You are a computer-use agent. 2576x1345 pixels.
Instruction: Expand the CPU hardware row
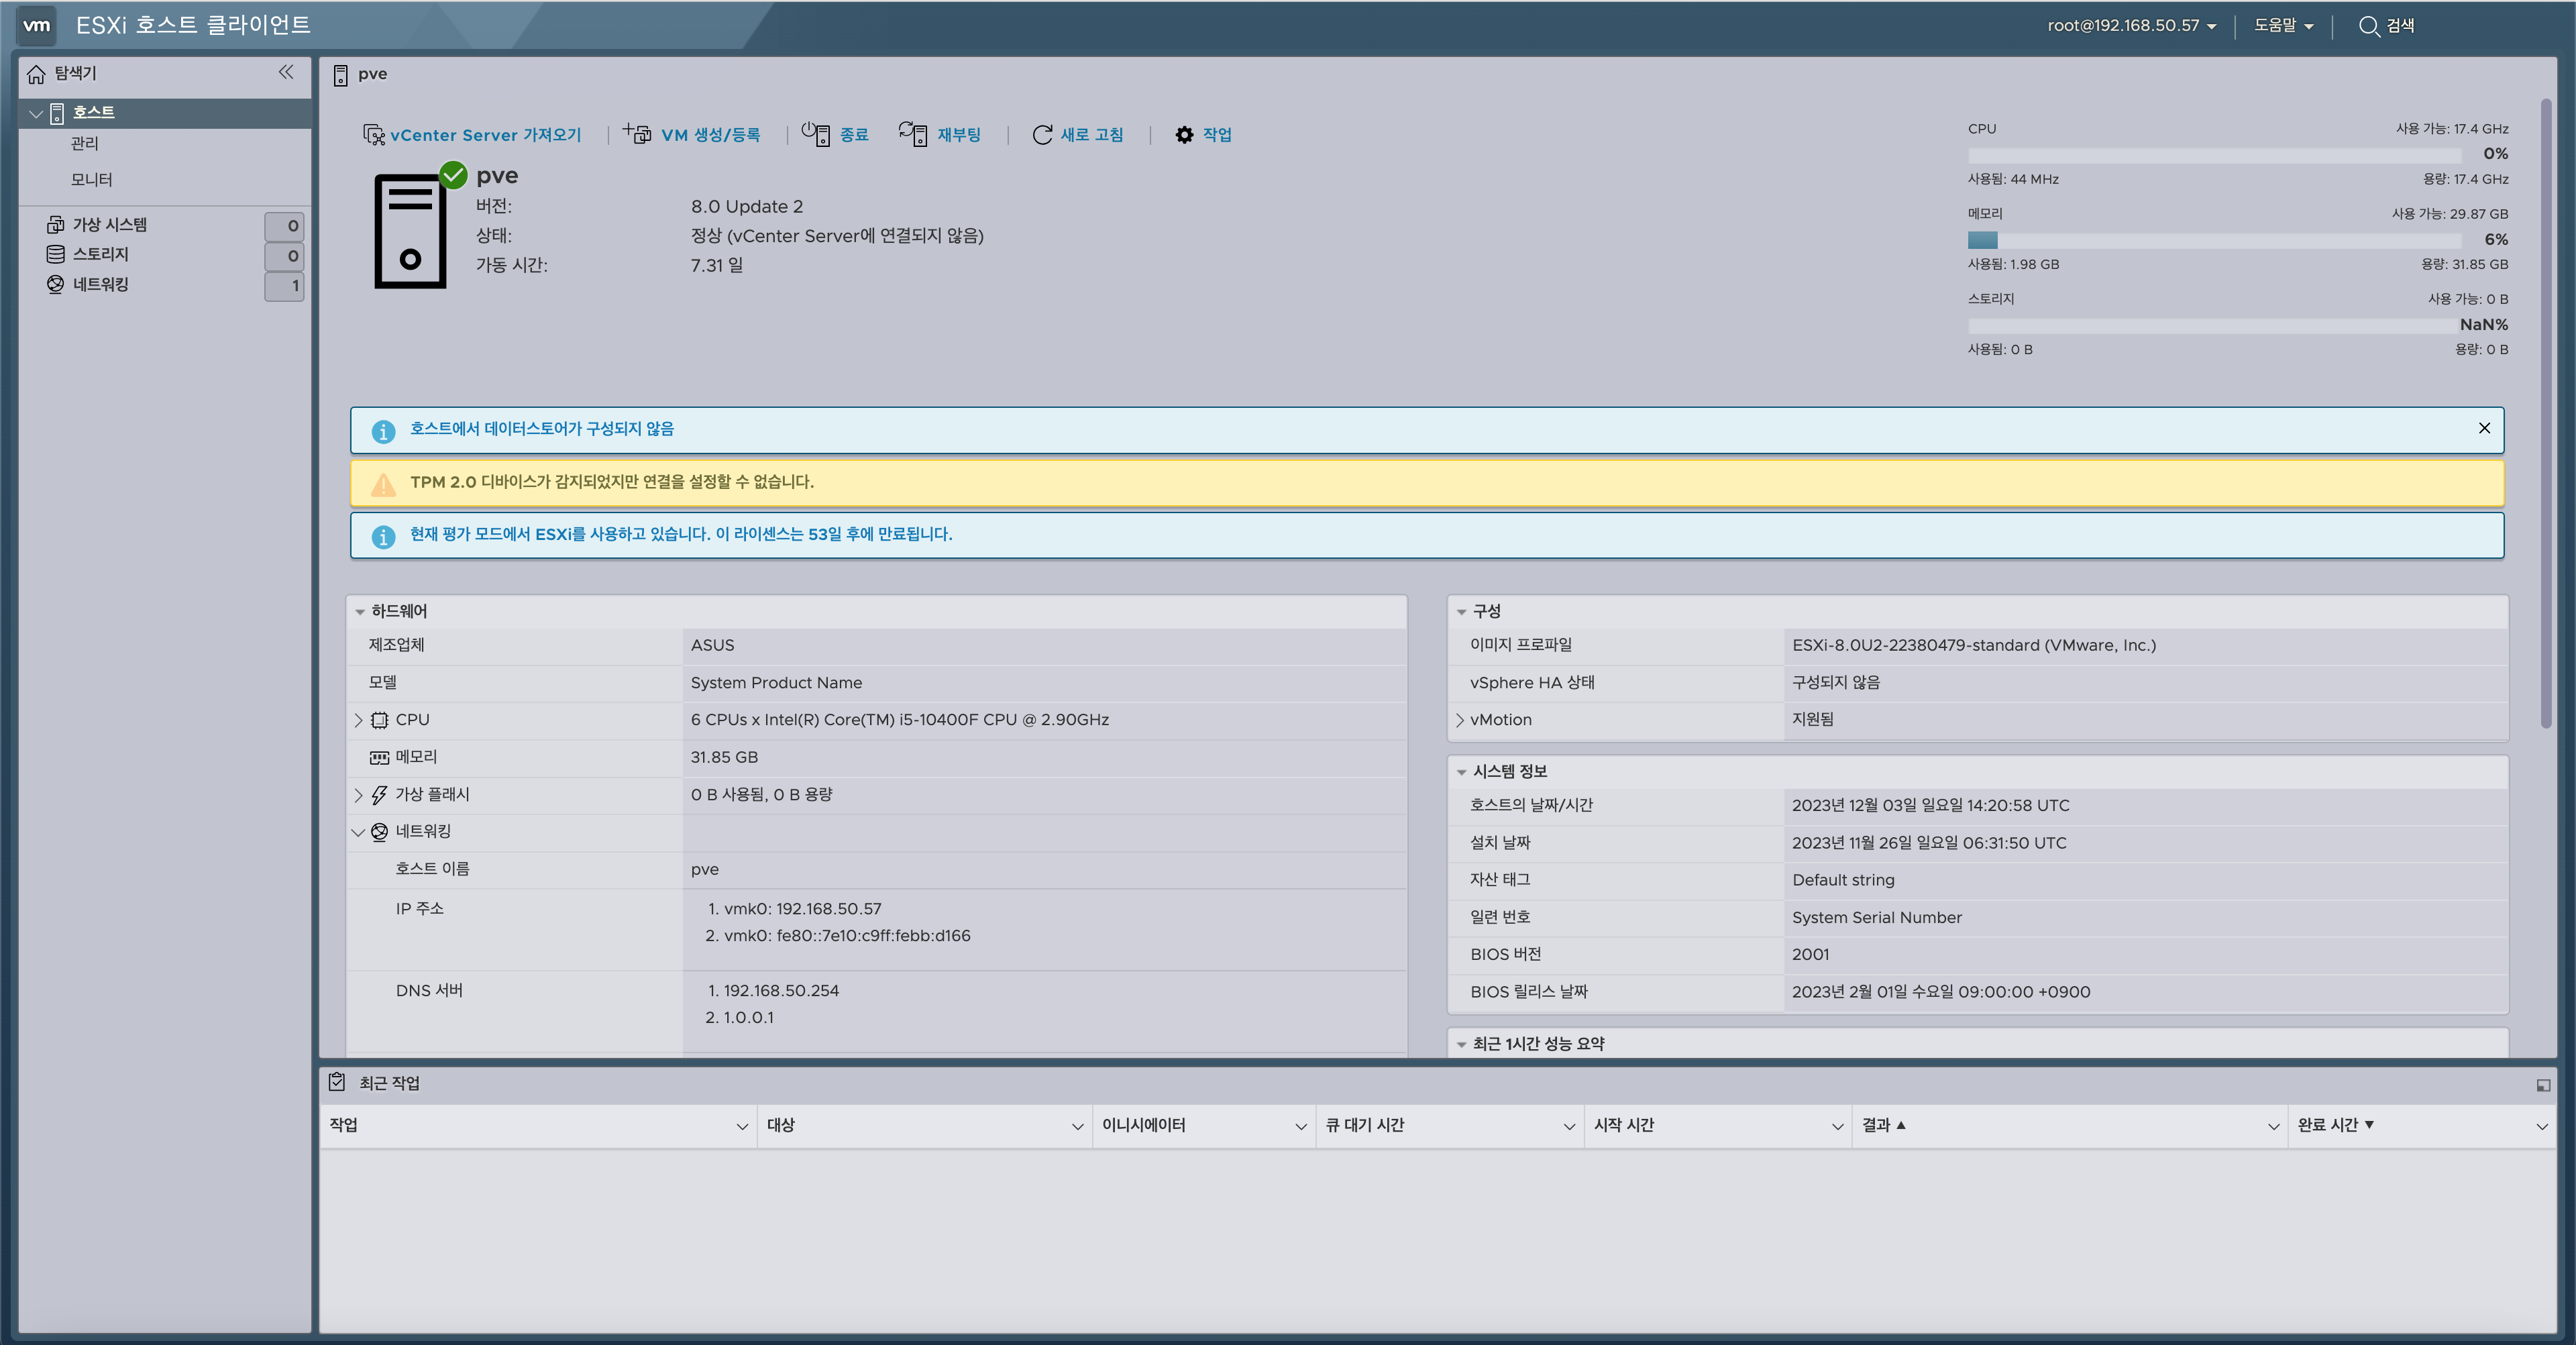(x=359, y=720)
